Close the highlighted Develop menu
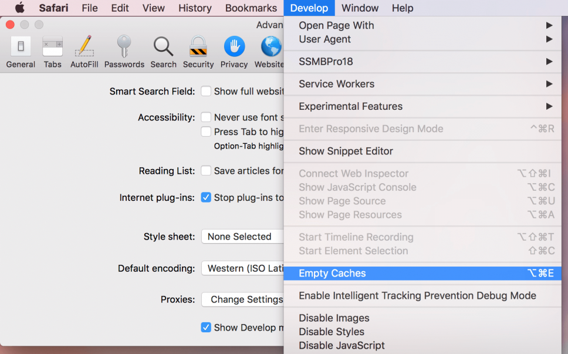568x354 pixels. (x=309, y=8)
